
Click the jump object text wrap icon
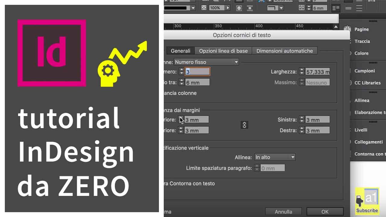pyautogui.click(x=250, y=8)
